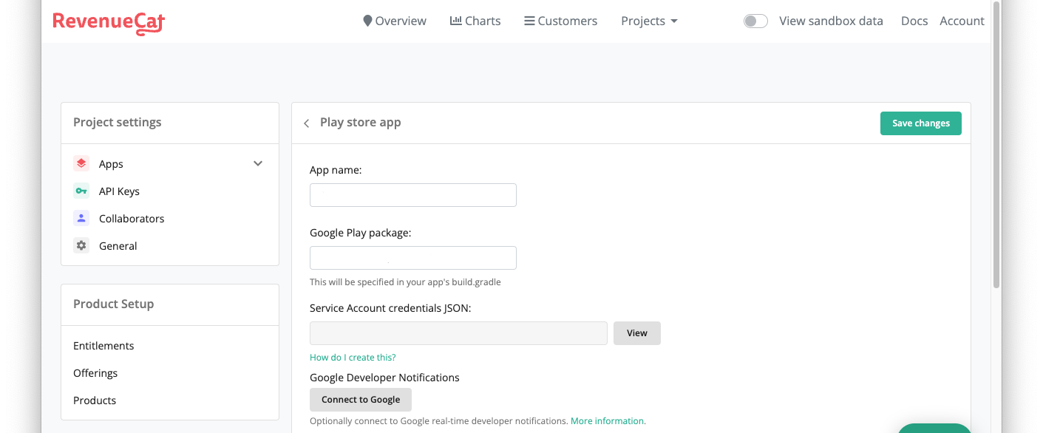The height and width of the screenshot is (433, 1043).
Task: Open the 'How do I create this?' link
Action: click(353, 357)
